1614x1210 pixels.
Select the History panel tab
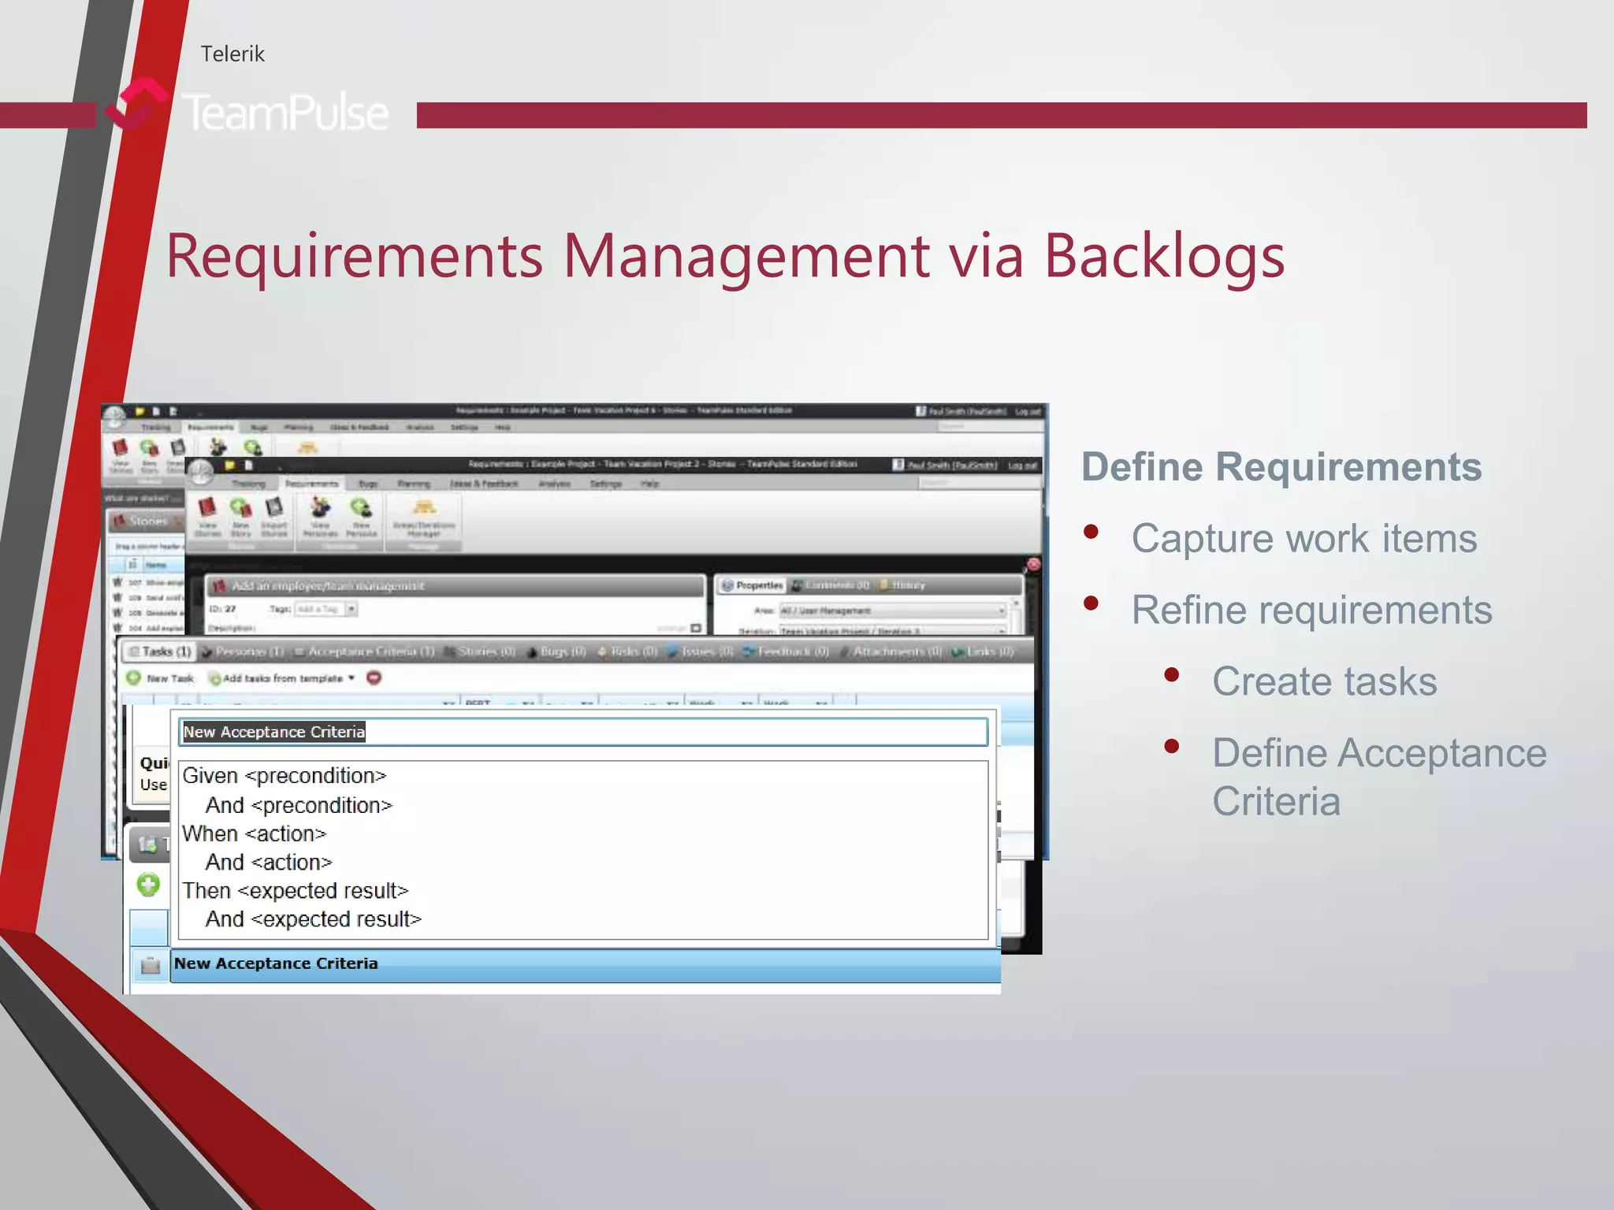901,585
